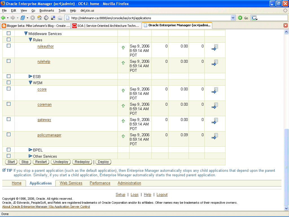Image resolution: width=289 pixels, height=217 pixels.
Task: Close the current tab with red X
Action: pos(286,25)
